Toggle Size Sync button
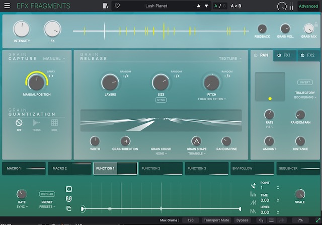The height and width of the screenshot is (225, 322). (160, 100)
